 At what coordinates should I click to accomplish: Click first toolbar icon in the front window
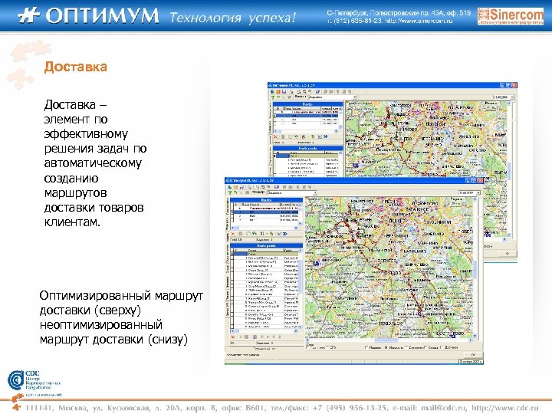[x=230, y=187]
